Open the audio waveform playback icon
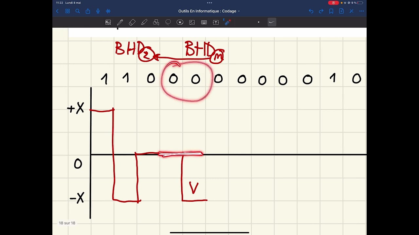The width and height of the screenshot is (419, 235). pyautogui.click(x=108, y=11)
